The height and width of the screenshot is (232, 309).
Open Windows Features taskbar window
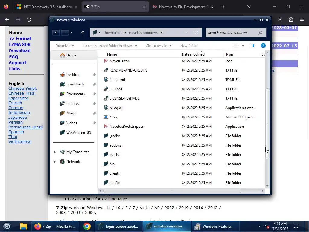tap(215, 226)
